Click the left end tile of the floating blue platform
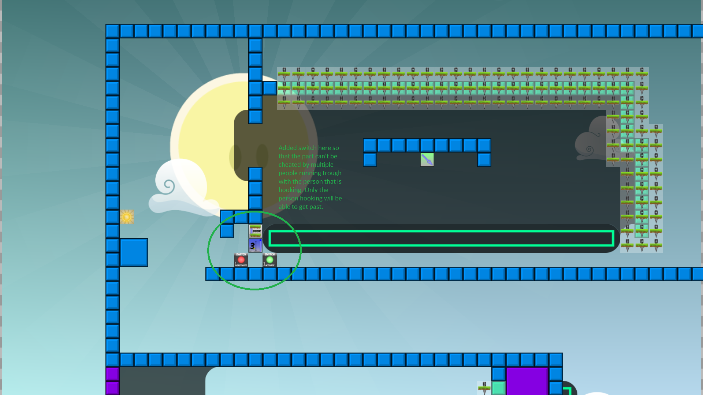 tap(370, 146)
